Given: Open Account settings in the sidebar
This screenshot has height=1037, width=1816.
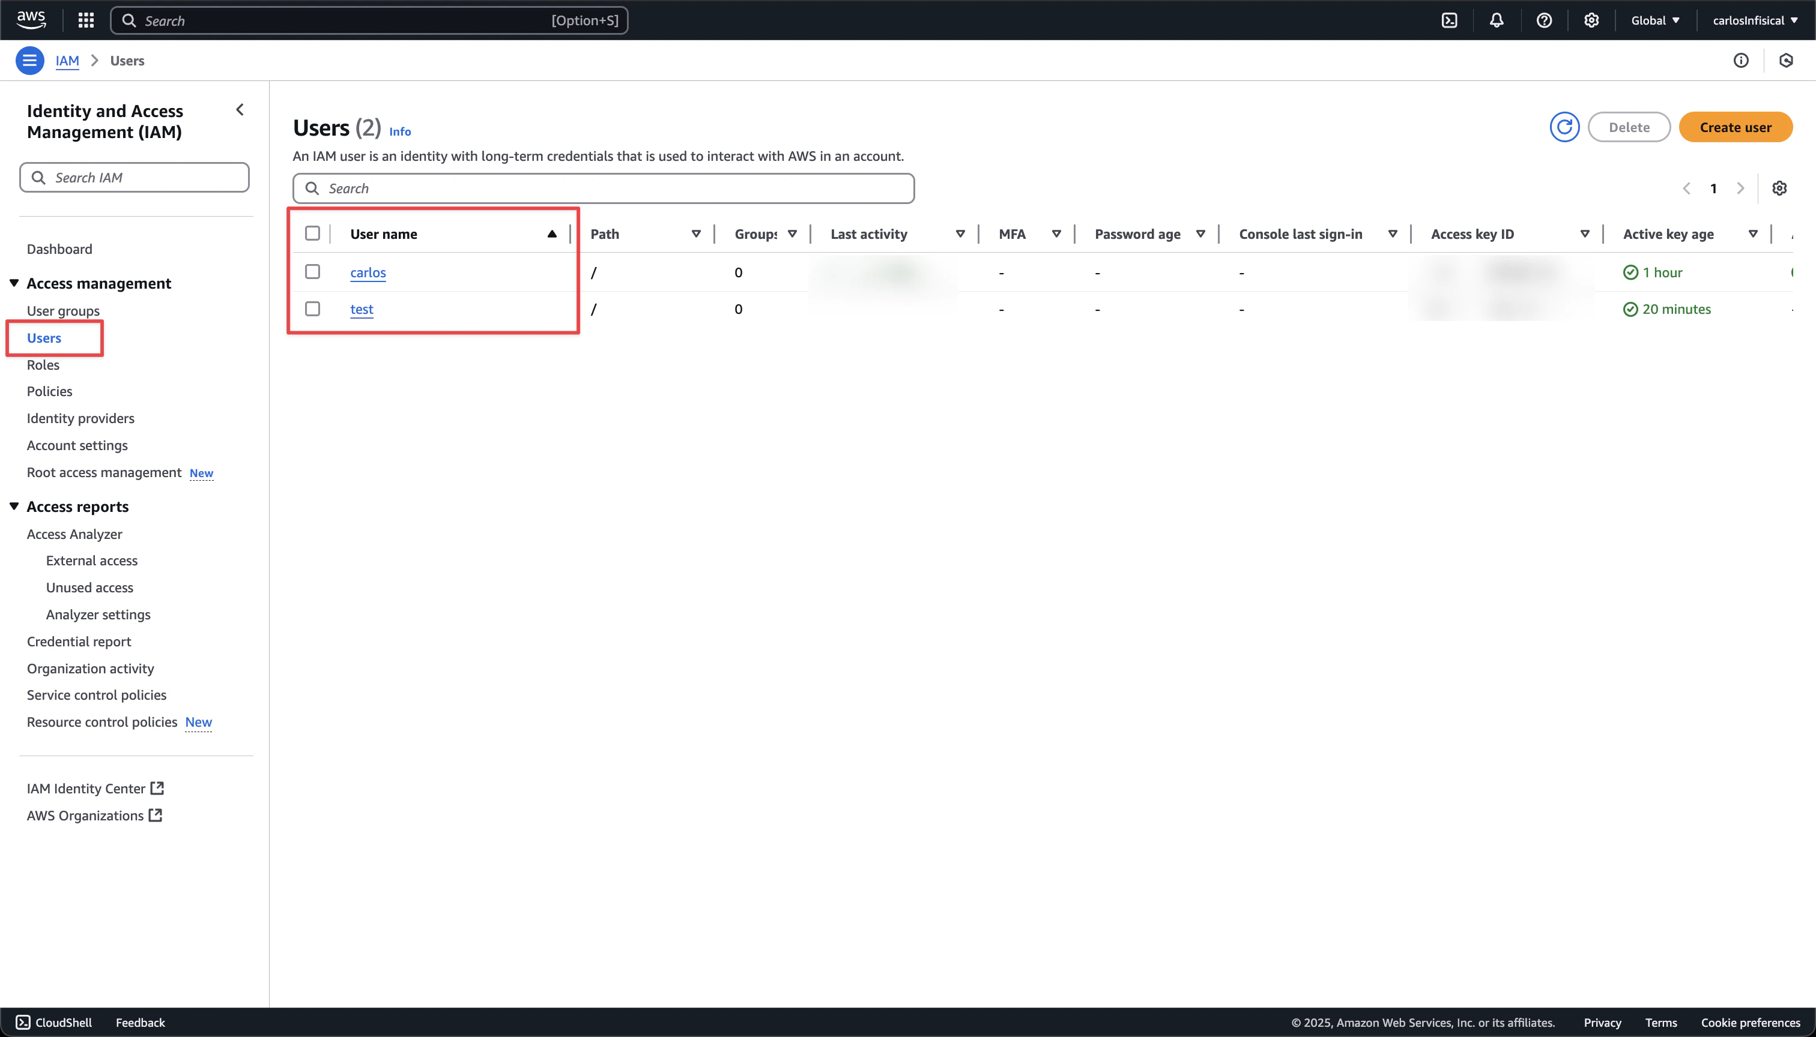Looking at the screenshot, I should click(x=77, y=446).
